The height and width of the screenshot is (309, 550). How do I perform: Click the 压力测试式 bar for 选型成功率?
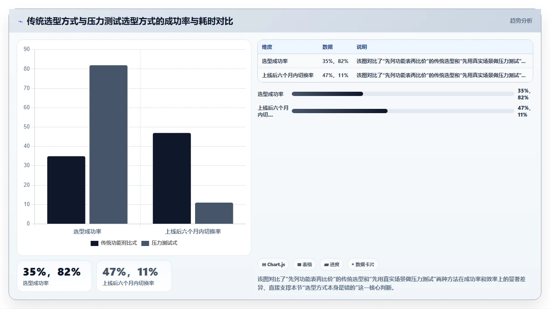pyautogui.click(x=108, y=144)
